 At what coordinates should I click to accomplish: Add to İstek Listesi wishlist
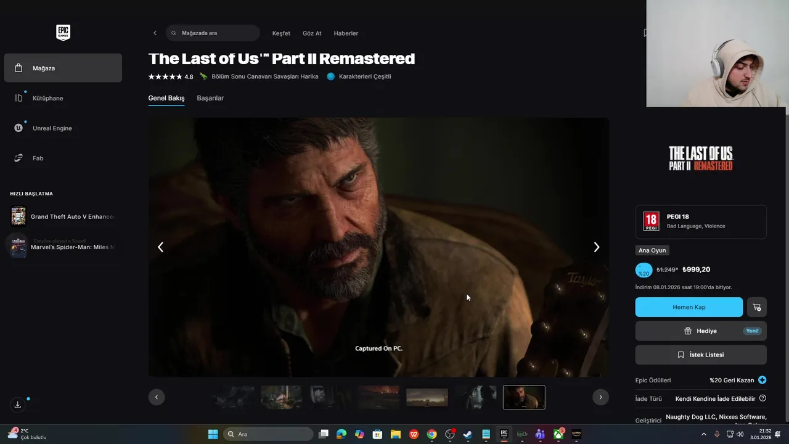[701, 355]
